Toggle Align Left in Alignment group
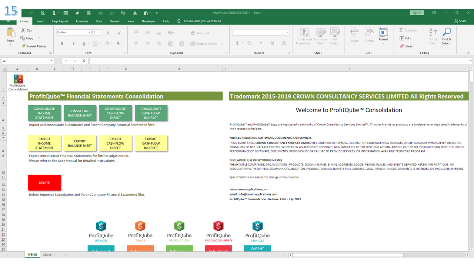The height and width of the screenshot is (267, 474). pos(136,43)
